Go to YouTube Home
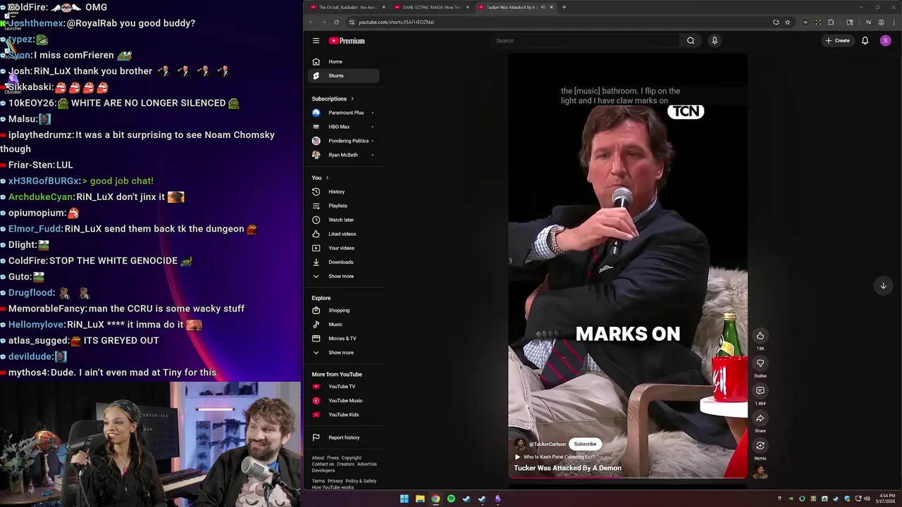The height and width of the screenshot is (507, 902). pyautogui.click(x=345, y=61)
